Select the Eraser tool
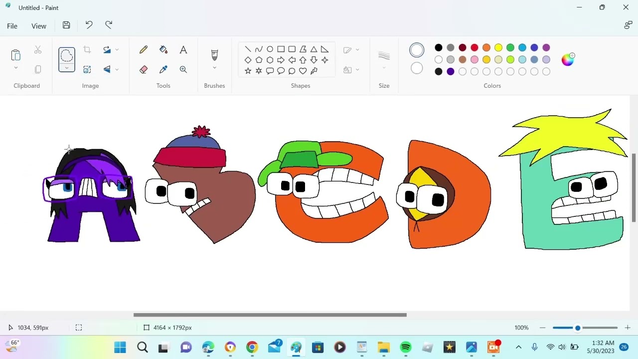Screen dimensions: 638x359 pyautogui.click(x=144, y=70)
